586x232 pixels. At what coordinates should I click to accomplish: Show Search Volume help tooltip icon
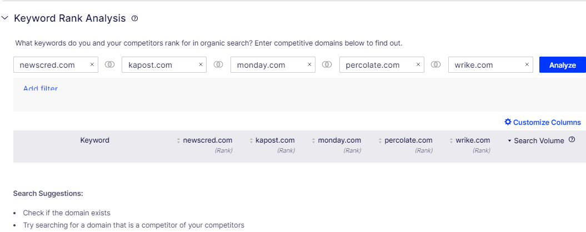(x=572, y=140)
